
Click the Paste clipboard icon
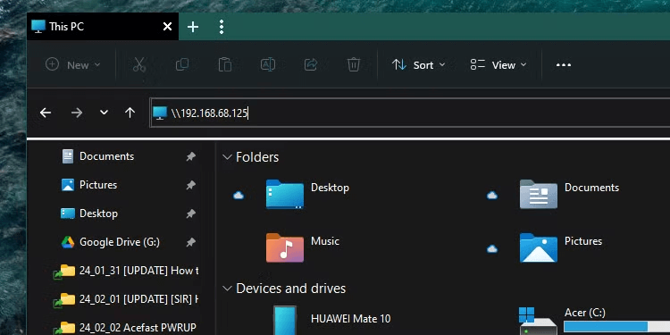pos(225,65)
